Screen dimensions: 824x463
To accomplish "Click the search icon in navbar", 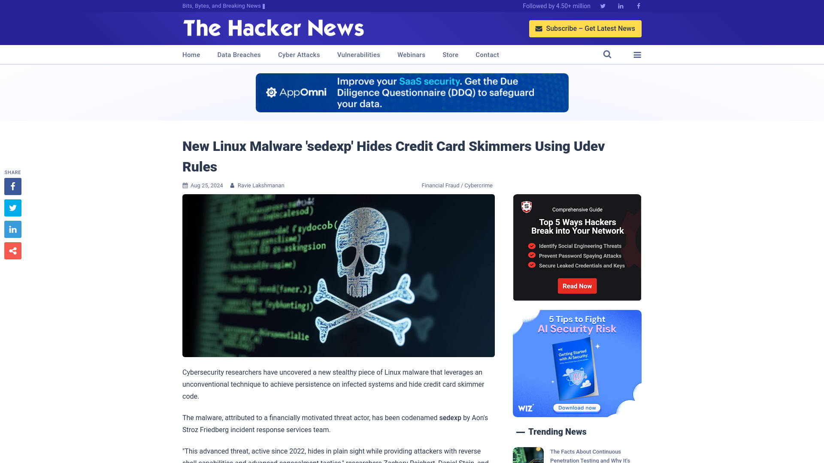I will [607, 54].
